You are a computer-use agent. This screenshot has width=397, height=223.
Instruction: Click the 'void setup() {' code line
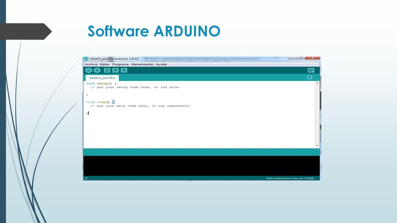[x=101, y=84]
